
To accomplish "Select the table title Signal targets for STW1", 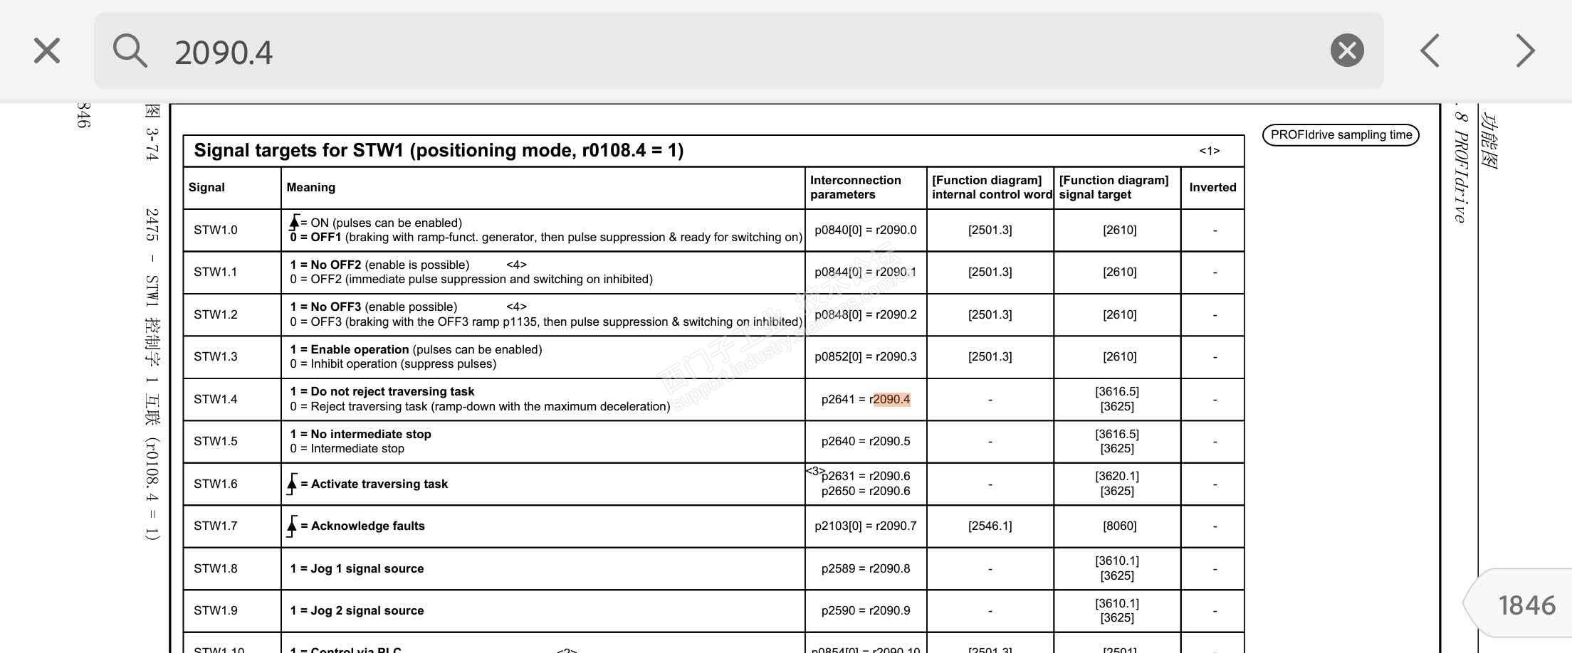I will [x=439, y=150].
